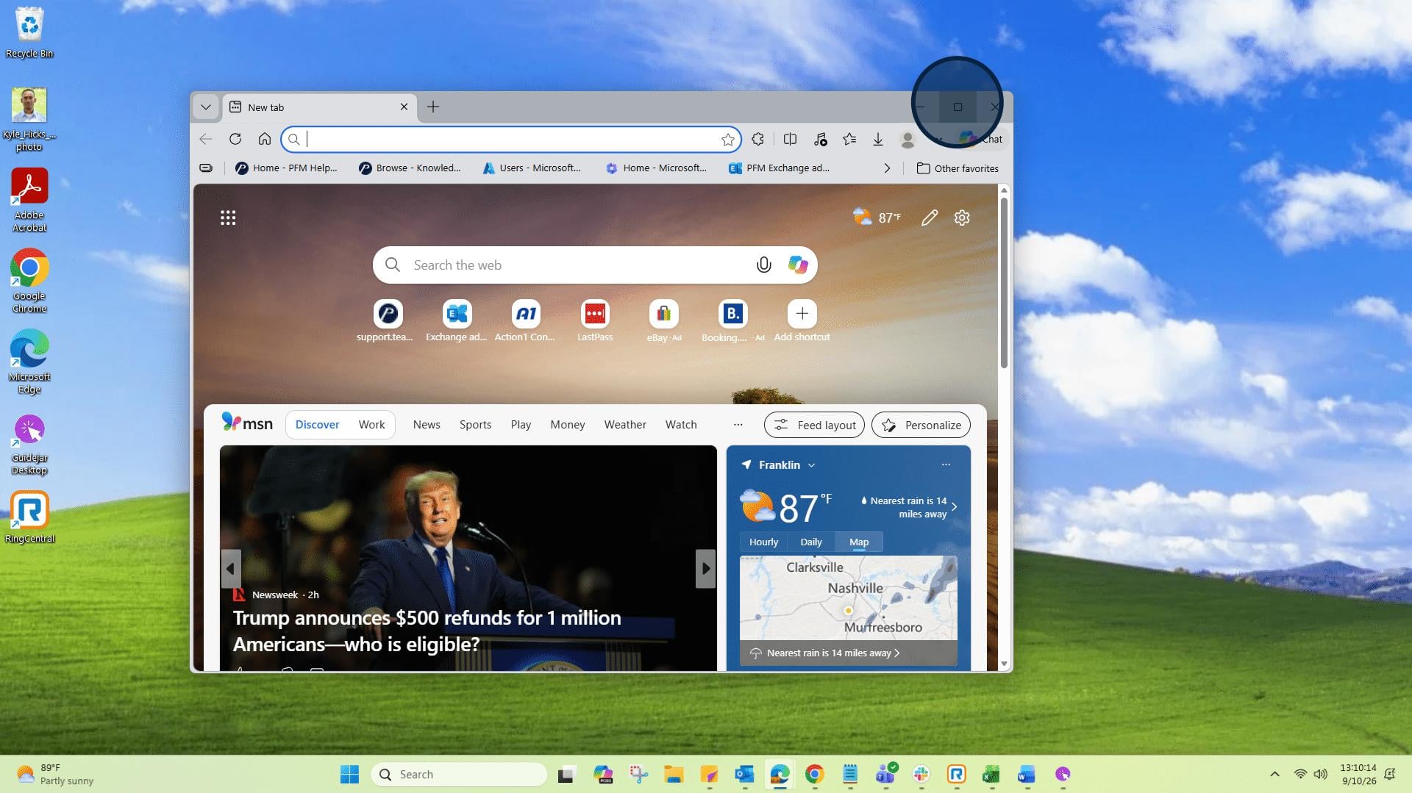
Task: Open the tab actions dropdown
Action: (x=206, y=107)
